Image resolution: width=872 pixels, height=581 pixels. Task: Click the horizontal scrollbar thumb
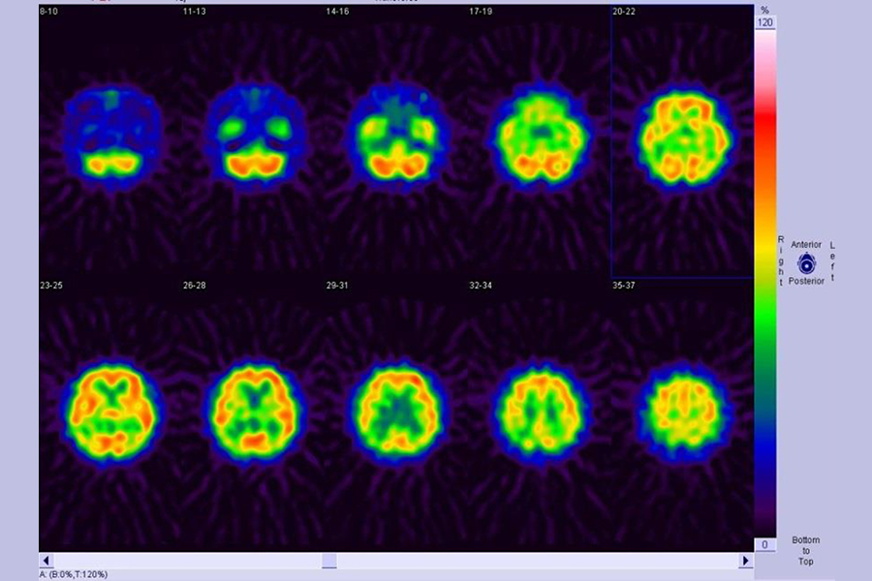tap(329, 561)
